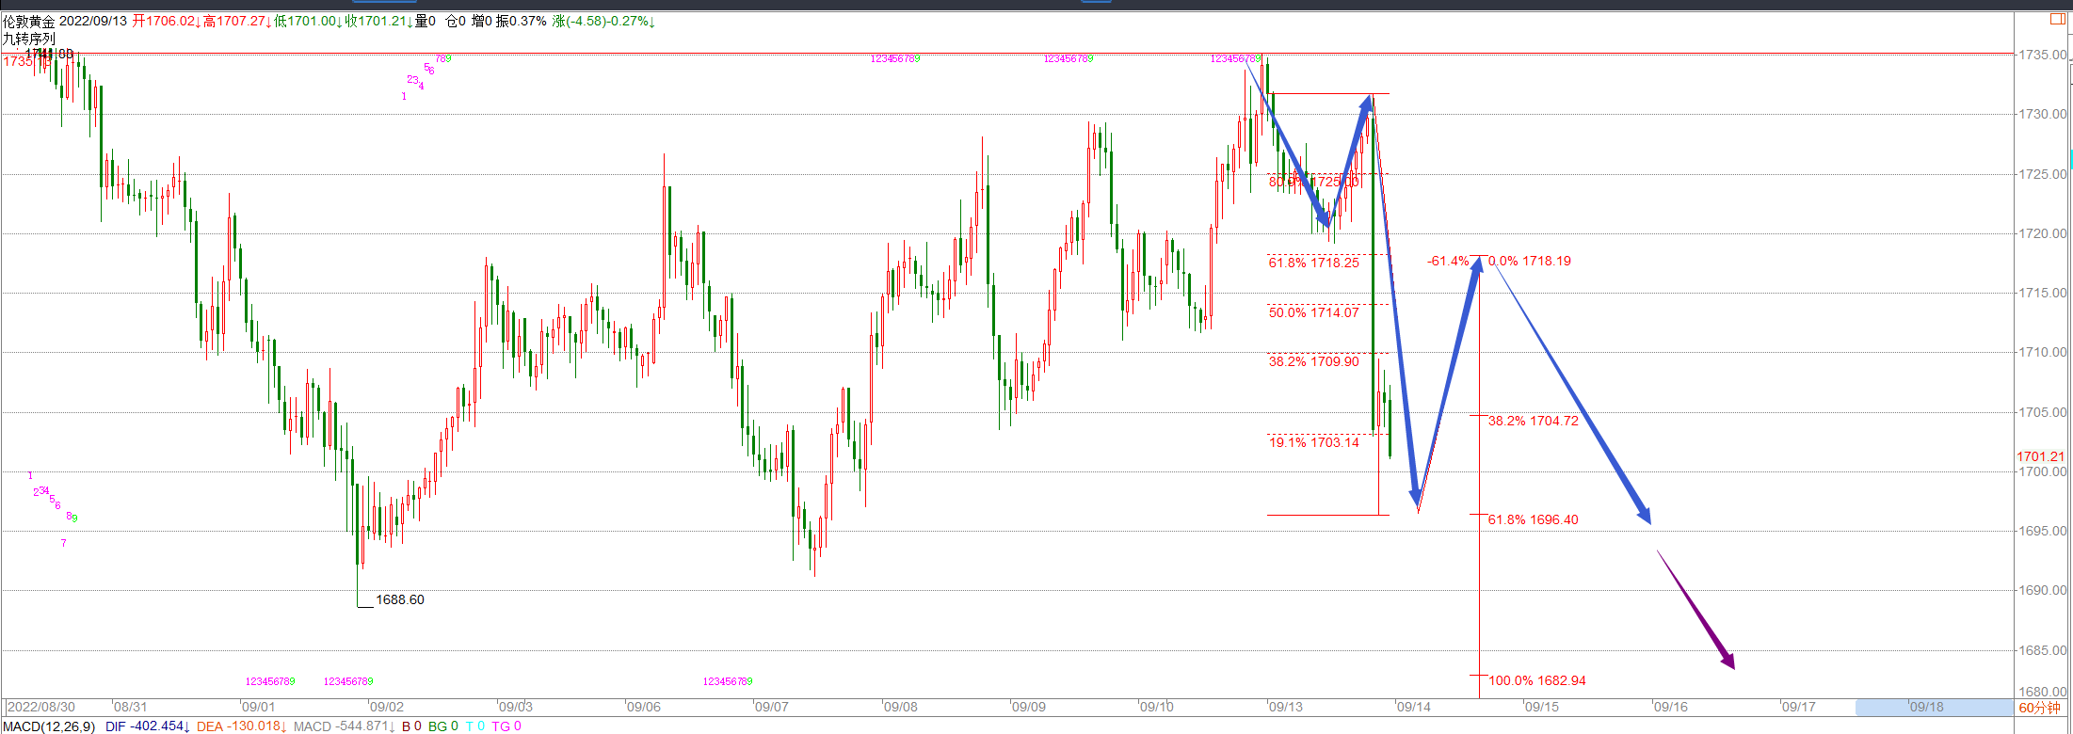This screenshot has height=734, width=2073.
Task: Select the 09/01 date on time axis
Action: [259, 707]
